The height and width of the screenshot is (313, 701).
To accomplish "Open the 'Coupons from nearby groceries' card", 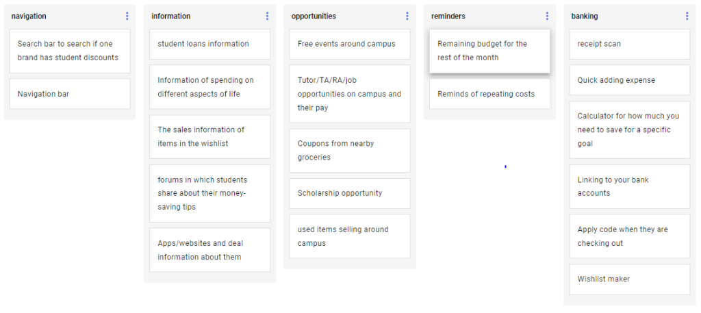I will pos(349,151).
